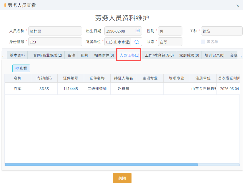This screenshot has width=243, height=186.
Task: Select the 二级建造师 cell
Action: pos(97,89)
